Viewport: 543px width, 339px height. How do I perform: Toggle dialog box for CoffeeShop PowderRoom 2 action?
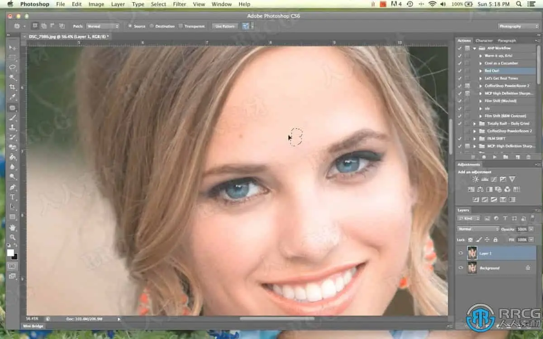pyautogui.click(x=467, y=86)
